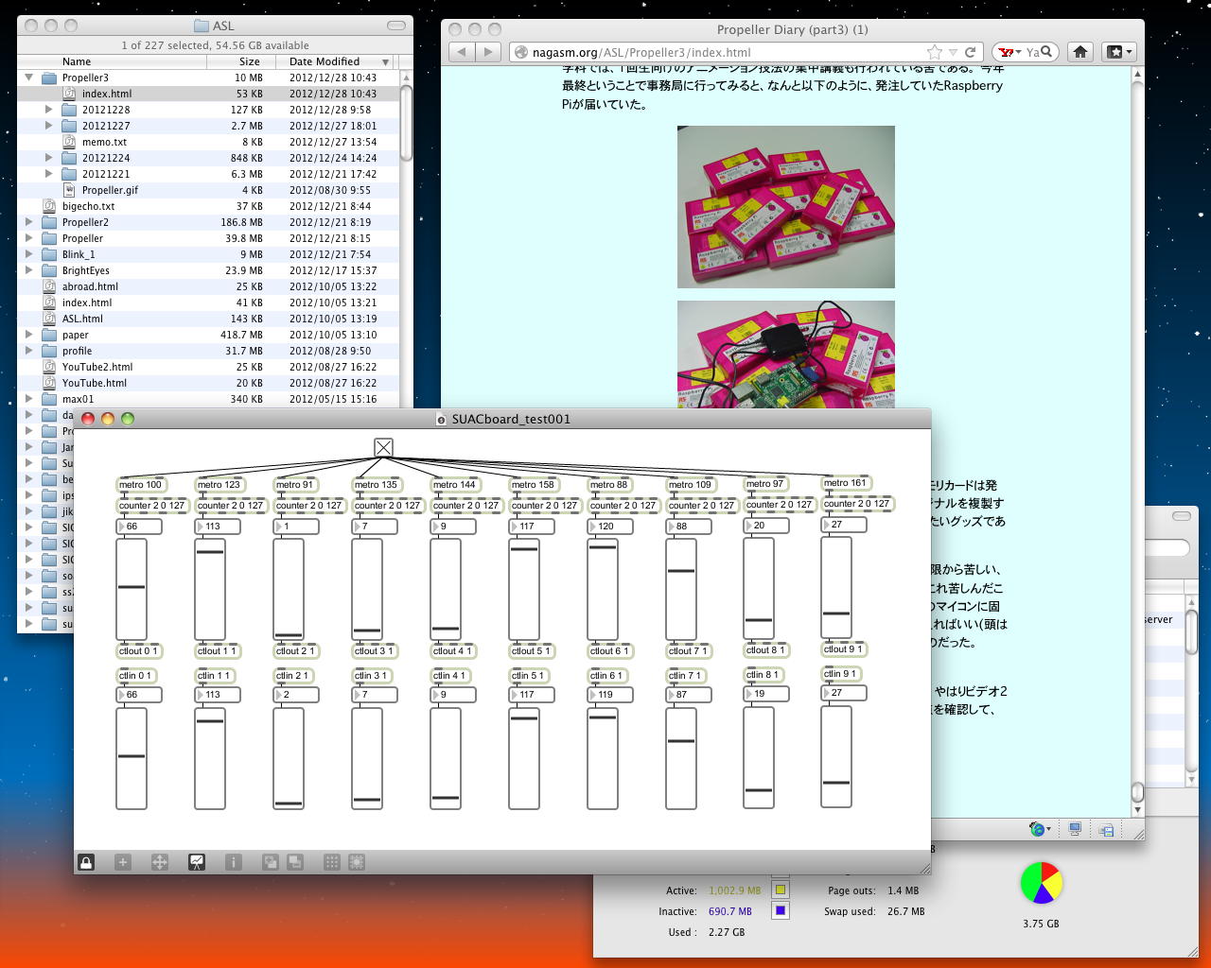The height and width of the screenshot is (968, 1211).
Task: Show the grid icon in patcher toolbar
Action: [332, 862]
